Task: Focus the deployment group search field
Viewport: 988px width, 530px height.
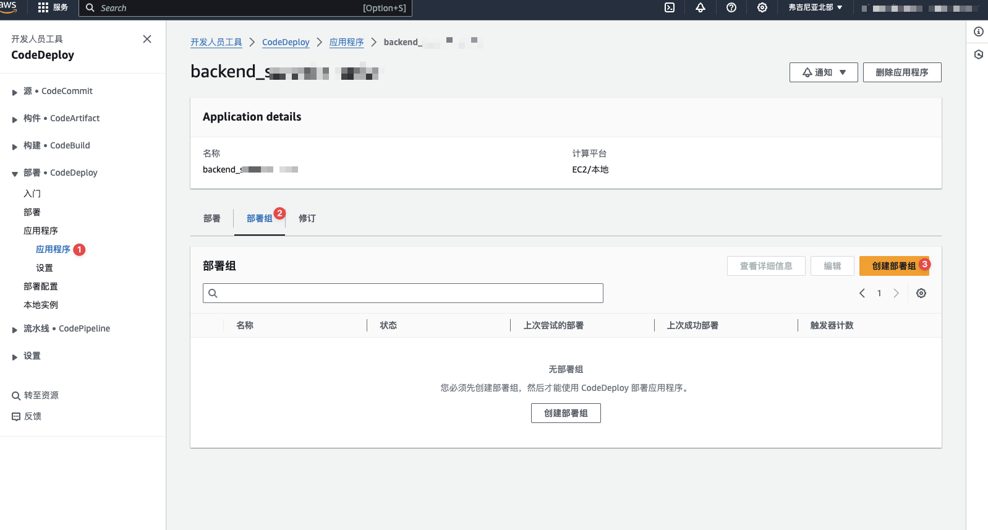Action: click(x=403, y=293)
